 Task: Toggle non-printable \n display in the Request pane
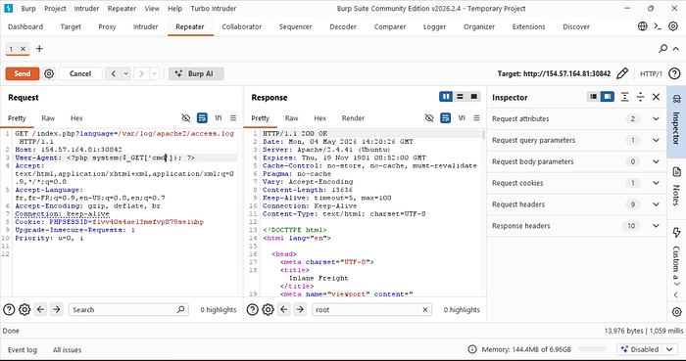point(218,117)
